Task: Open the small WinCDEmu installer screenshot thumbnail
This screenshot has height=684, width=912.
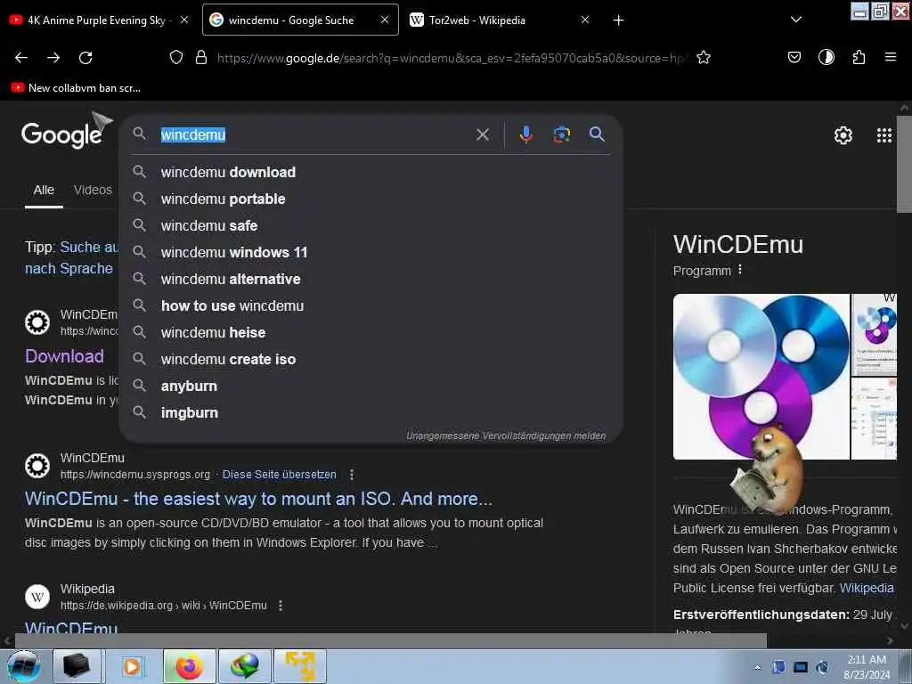Action: [x=875, y=335]
